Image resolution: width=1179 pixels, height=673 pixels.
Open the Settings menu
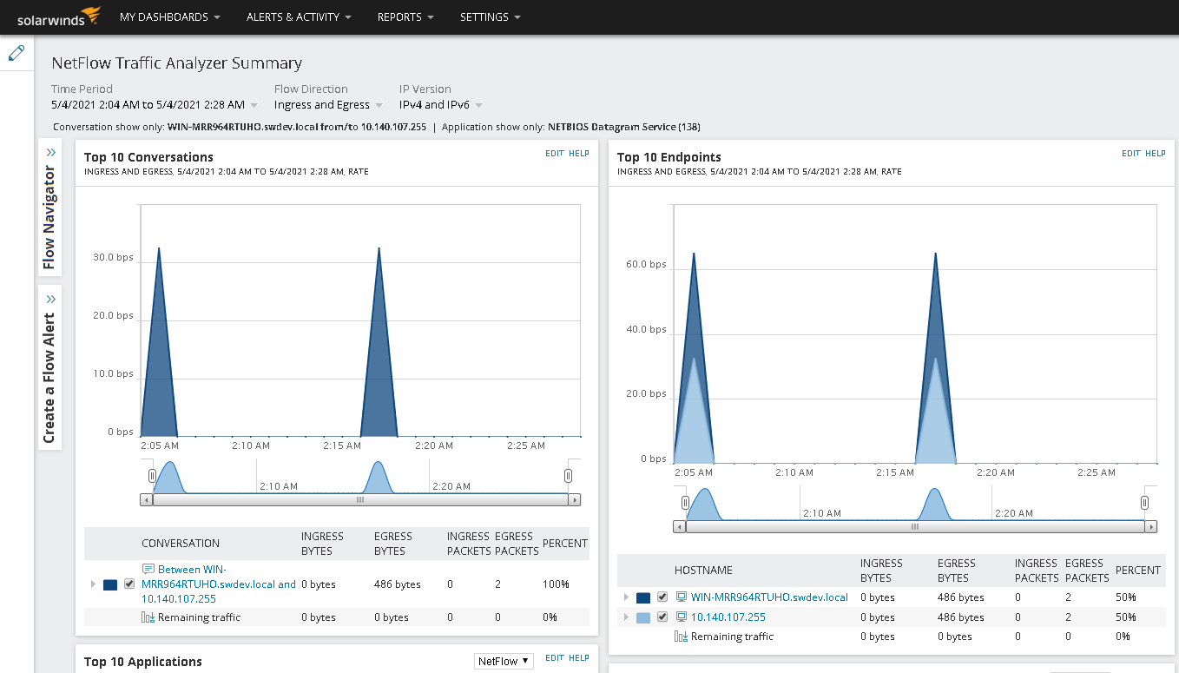[x=491, y=16]
